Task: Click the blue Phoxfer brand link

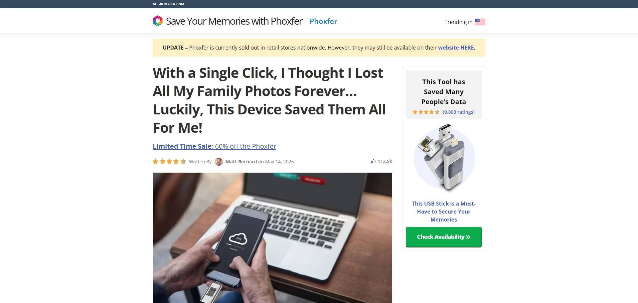Action: (323, 21)
